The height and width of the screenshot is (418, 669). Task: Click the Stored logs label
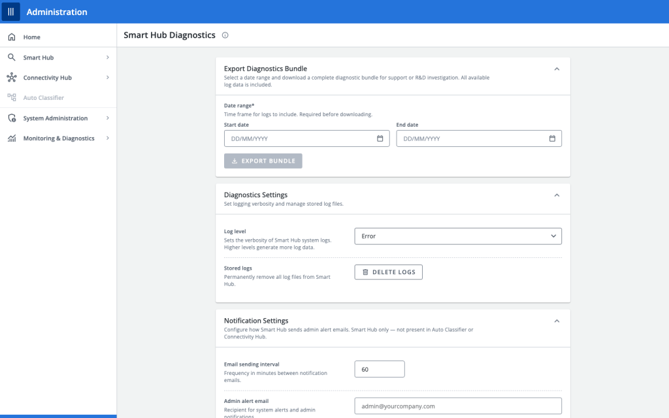click(238, 268)
